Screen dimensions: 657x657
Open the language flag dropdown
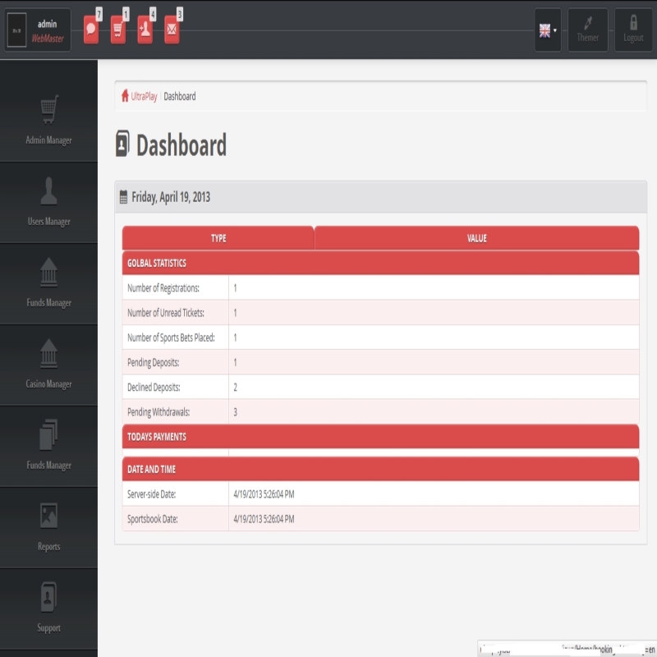[x=548, y=30]
